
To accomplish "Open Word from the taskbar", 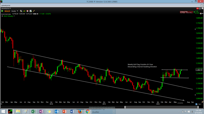I will coord(72,111).
